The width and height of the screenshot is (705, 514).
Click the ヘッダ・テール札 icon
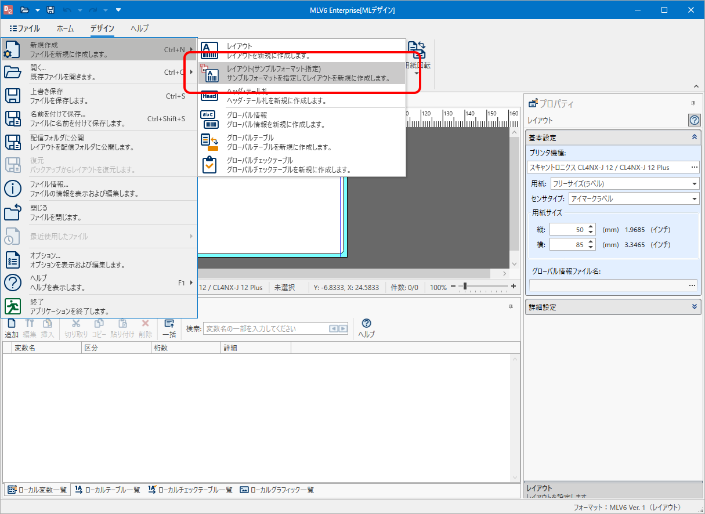click(209, 96)
